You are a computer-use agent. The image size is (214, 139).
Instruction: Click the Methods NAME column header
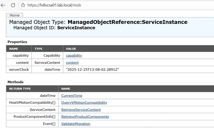coord(66,89)
